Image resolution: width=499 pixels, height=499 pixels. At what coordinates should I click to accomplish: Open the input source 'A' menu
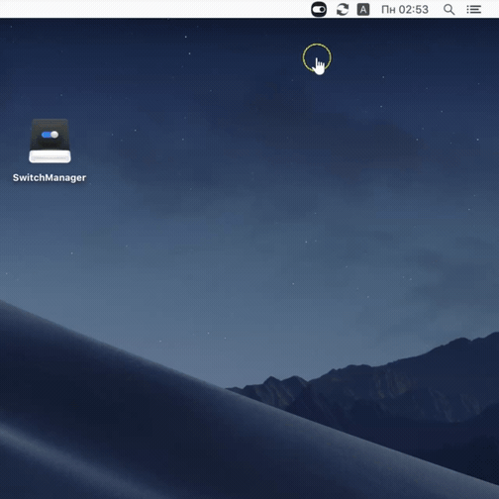(x=363, y=9)
